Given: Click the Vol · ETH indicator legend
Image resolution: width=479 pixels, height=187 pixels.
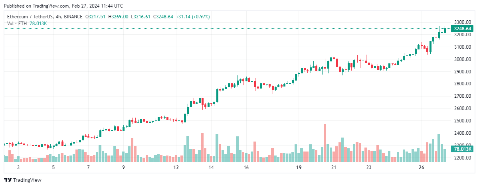Looking at the screenshot, I should 17,24.
